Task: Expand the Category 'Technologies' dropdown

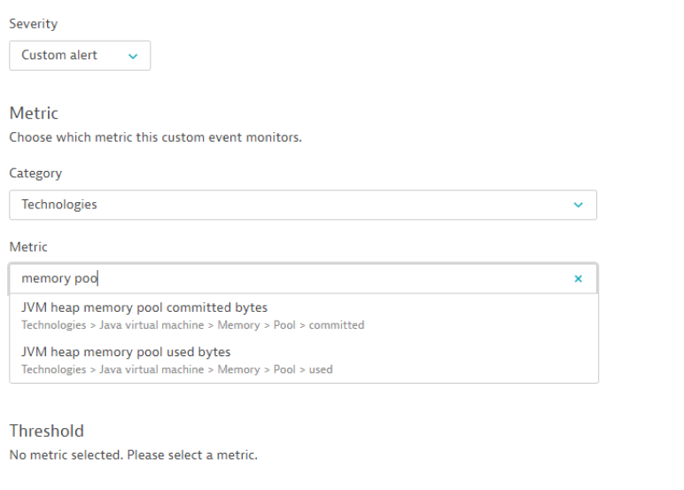Action: point(302,205)
